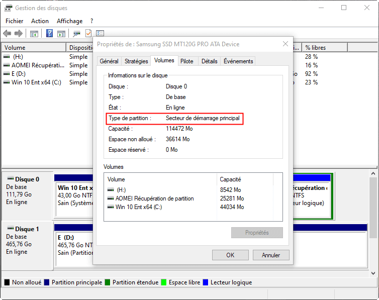Click the drive icon beside (H:) in the volume list
The image size is (379, 300).
7,57
